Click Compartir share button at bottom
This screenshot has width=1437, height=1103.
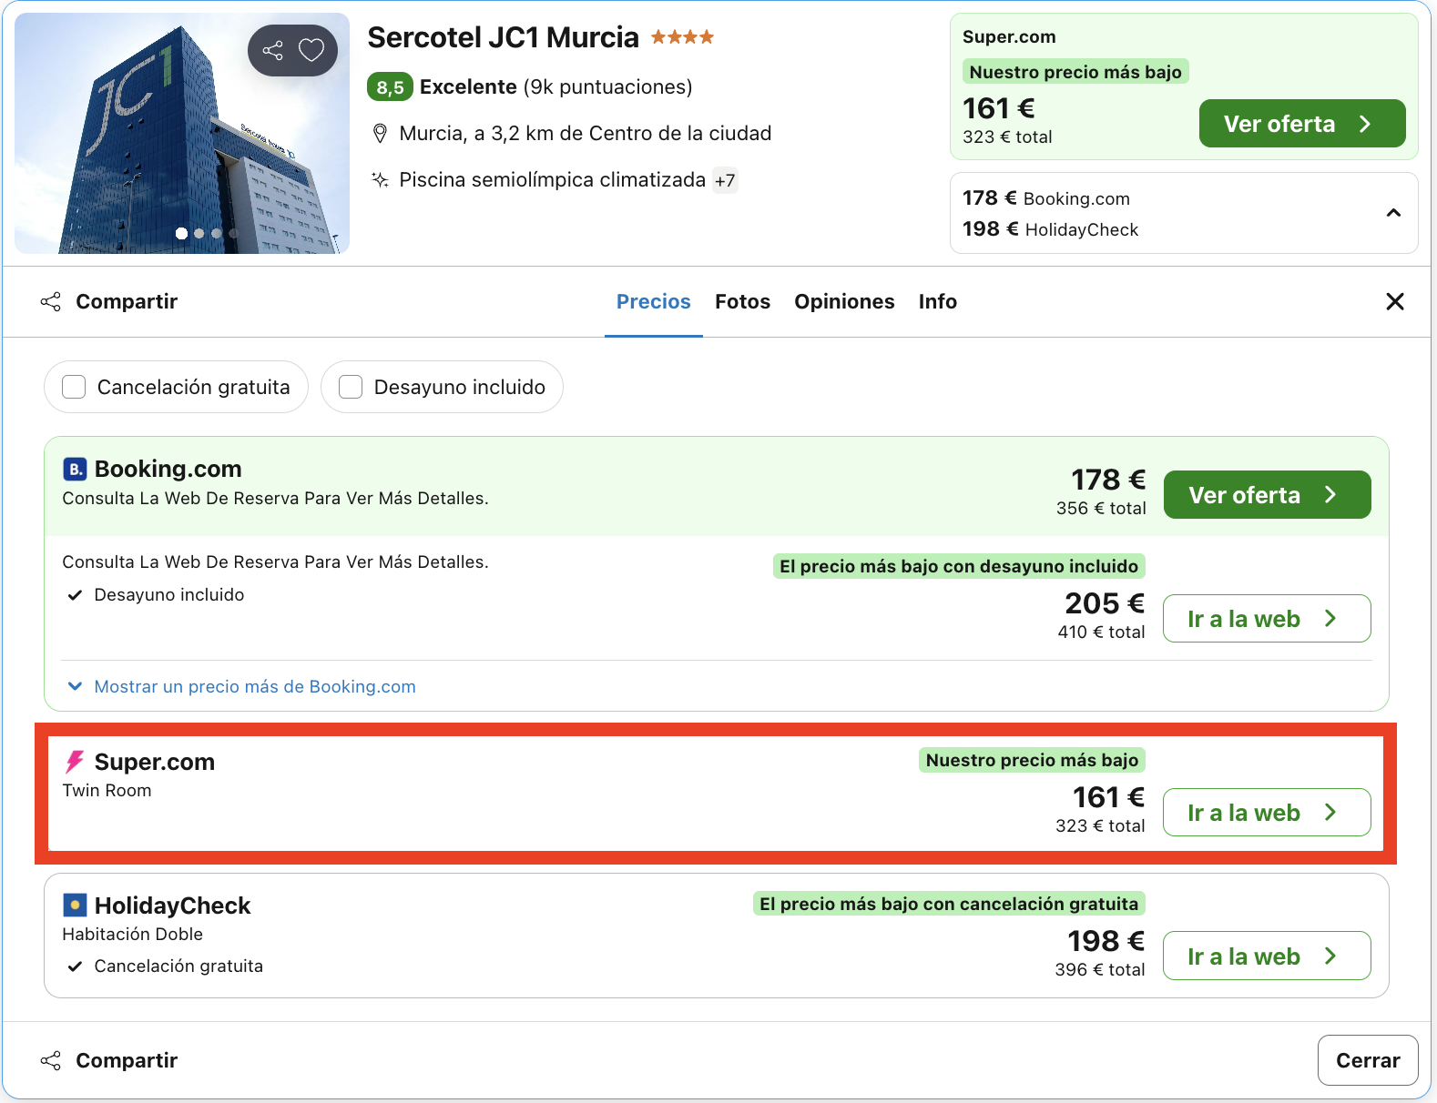(108, 1060)
